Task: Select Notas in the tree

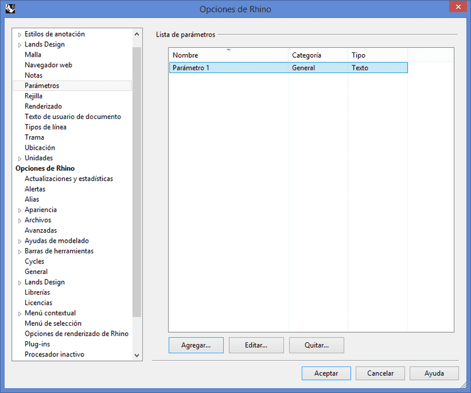Action: pyautogui.click(x=34, y=75)
